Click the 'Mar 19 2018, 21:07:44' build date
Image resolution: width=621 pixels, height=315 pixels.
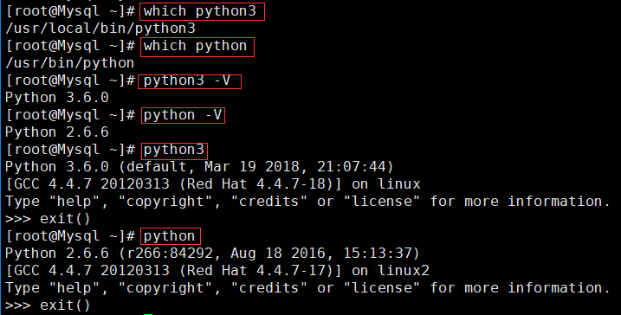296,167
